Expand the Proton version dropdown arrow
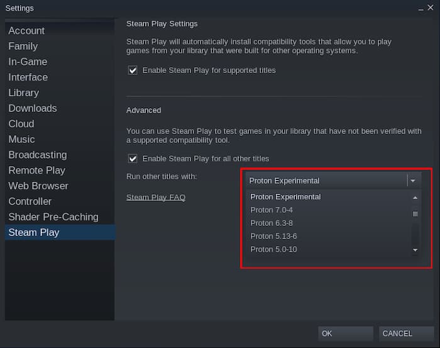The width and height of the screenshot is (440, 348). pos(412,181)
